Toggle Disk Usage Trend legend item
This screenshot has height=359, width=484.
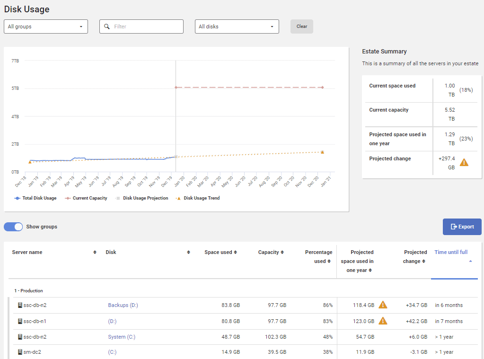[x=198, y=198]
